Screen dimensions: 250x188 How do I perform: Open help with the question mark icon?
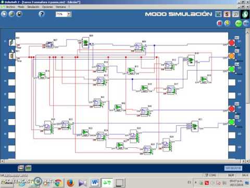click(x=42, y=14)
